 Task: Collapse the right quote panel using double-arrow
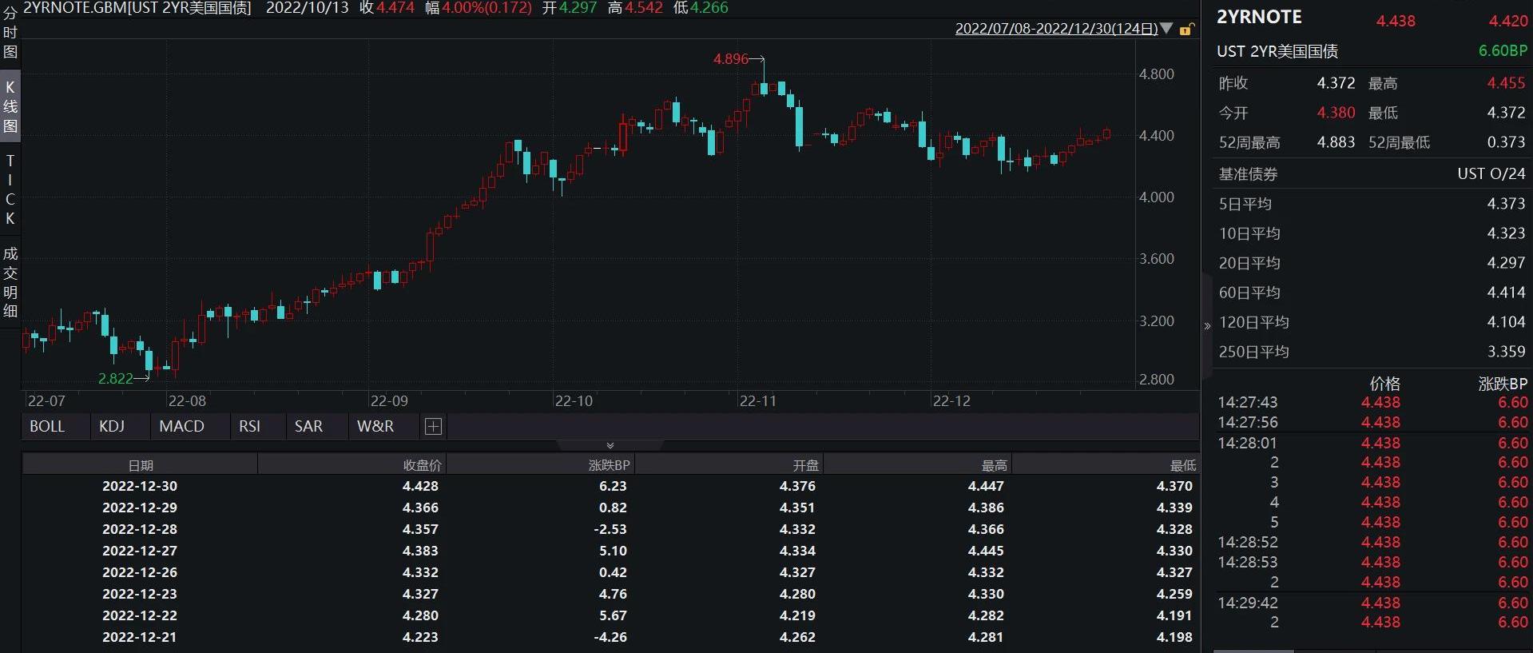click(x=1207, y=326)
